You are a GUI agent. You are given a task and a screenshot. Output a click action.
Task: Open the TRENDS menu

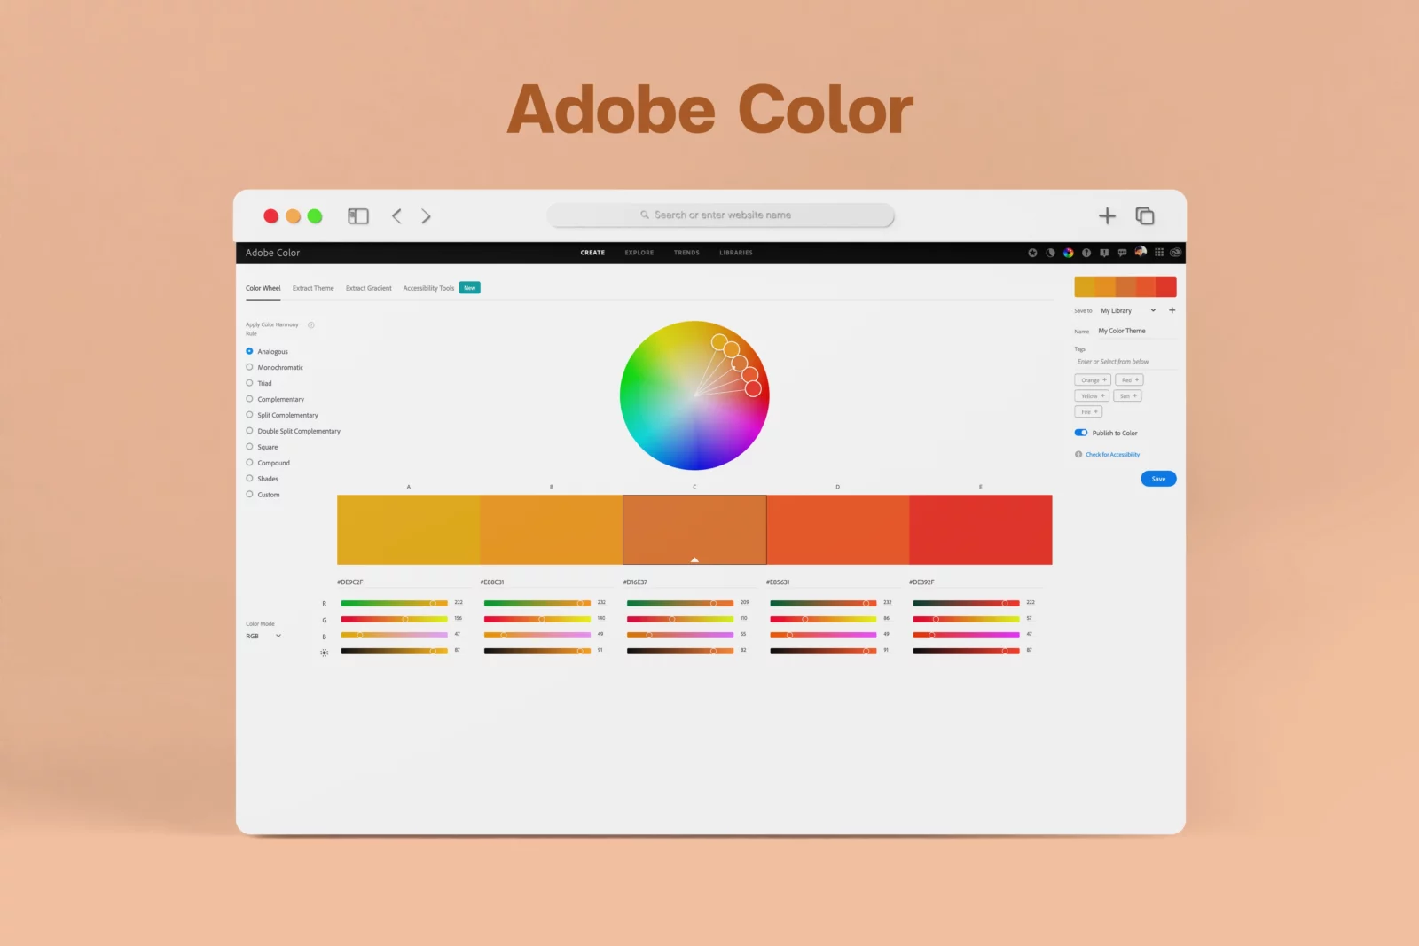click(x=686, y=253)
